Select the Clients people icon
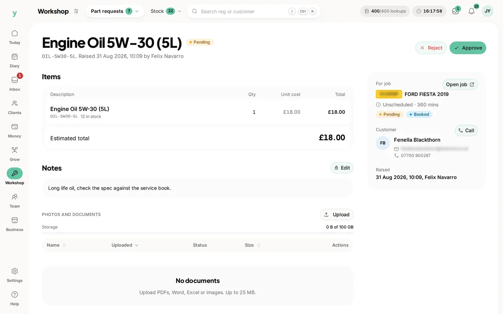This screenshot has height=314, width=503. tap(15, 103)
